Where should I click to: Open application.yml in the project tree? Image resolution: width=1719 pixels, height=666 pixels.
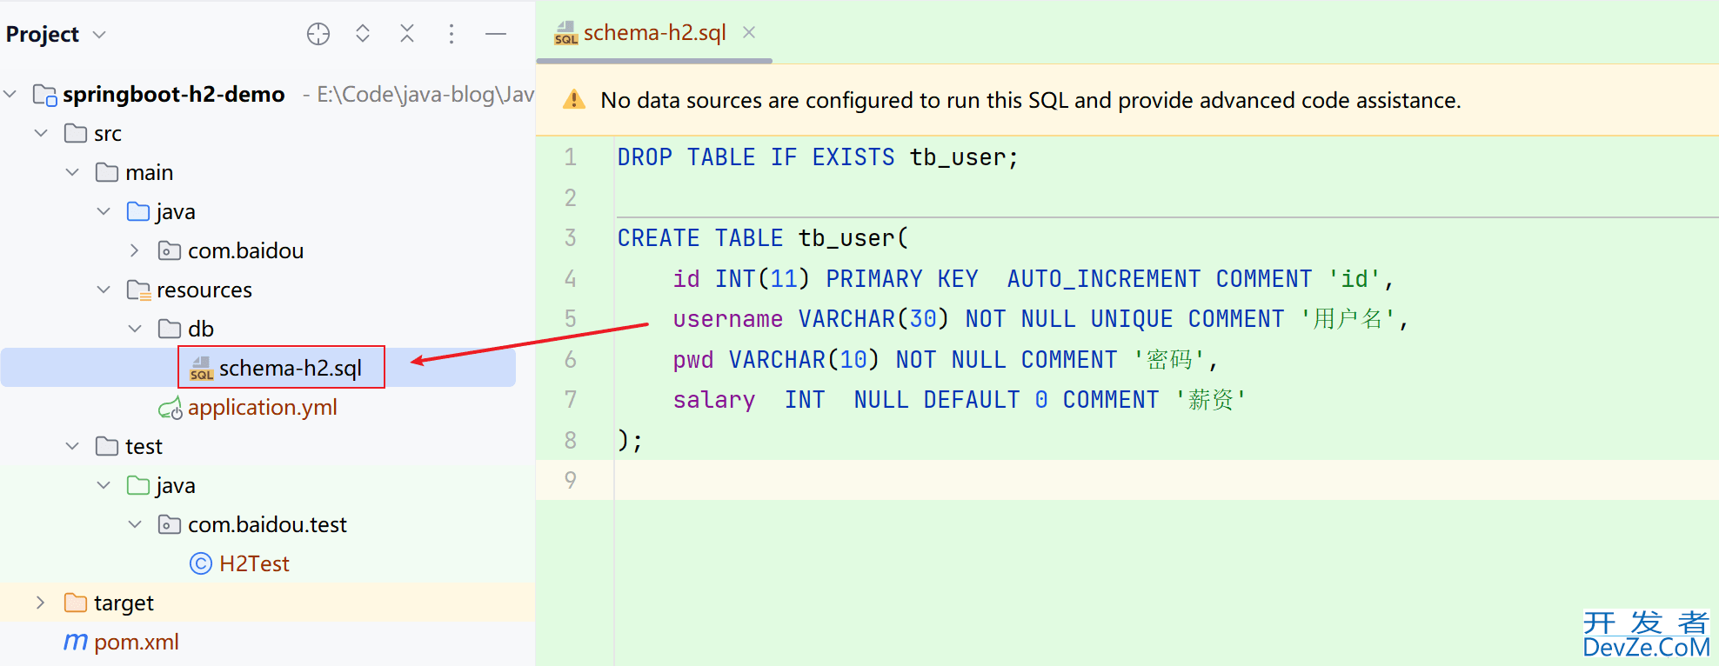click(x=263, y=407)
